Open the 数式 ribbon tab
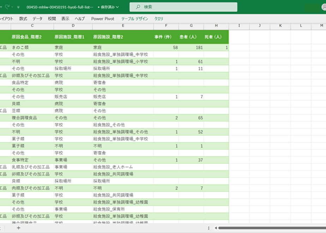 pos(23,19)
